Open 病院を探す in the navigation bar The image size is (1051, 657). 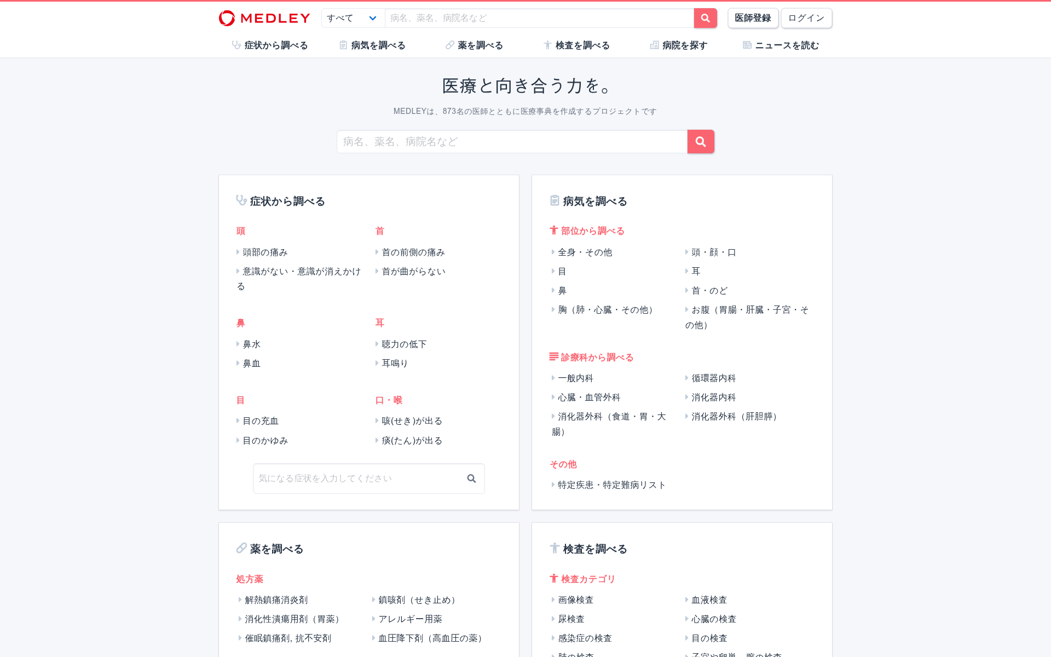pos(679,45)
